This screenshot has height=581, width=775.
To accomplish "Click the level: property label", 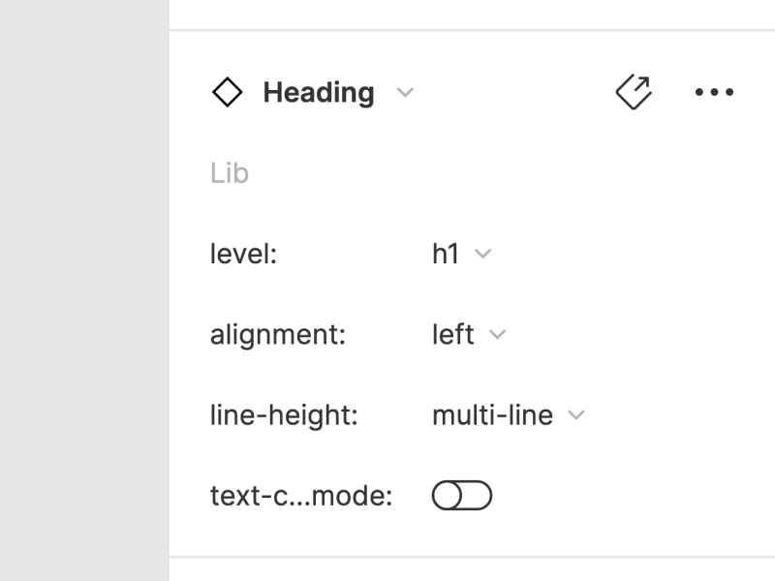I will coord(244,254).
